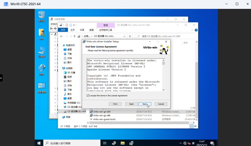
Task: Open the network tray globe icon
Action: [185, 143]
